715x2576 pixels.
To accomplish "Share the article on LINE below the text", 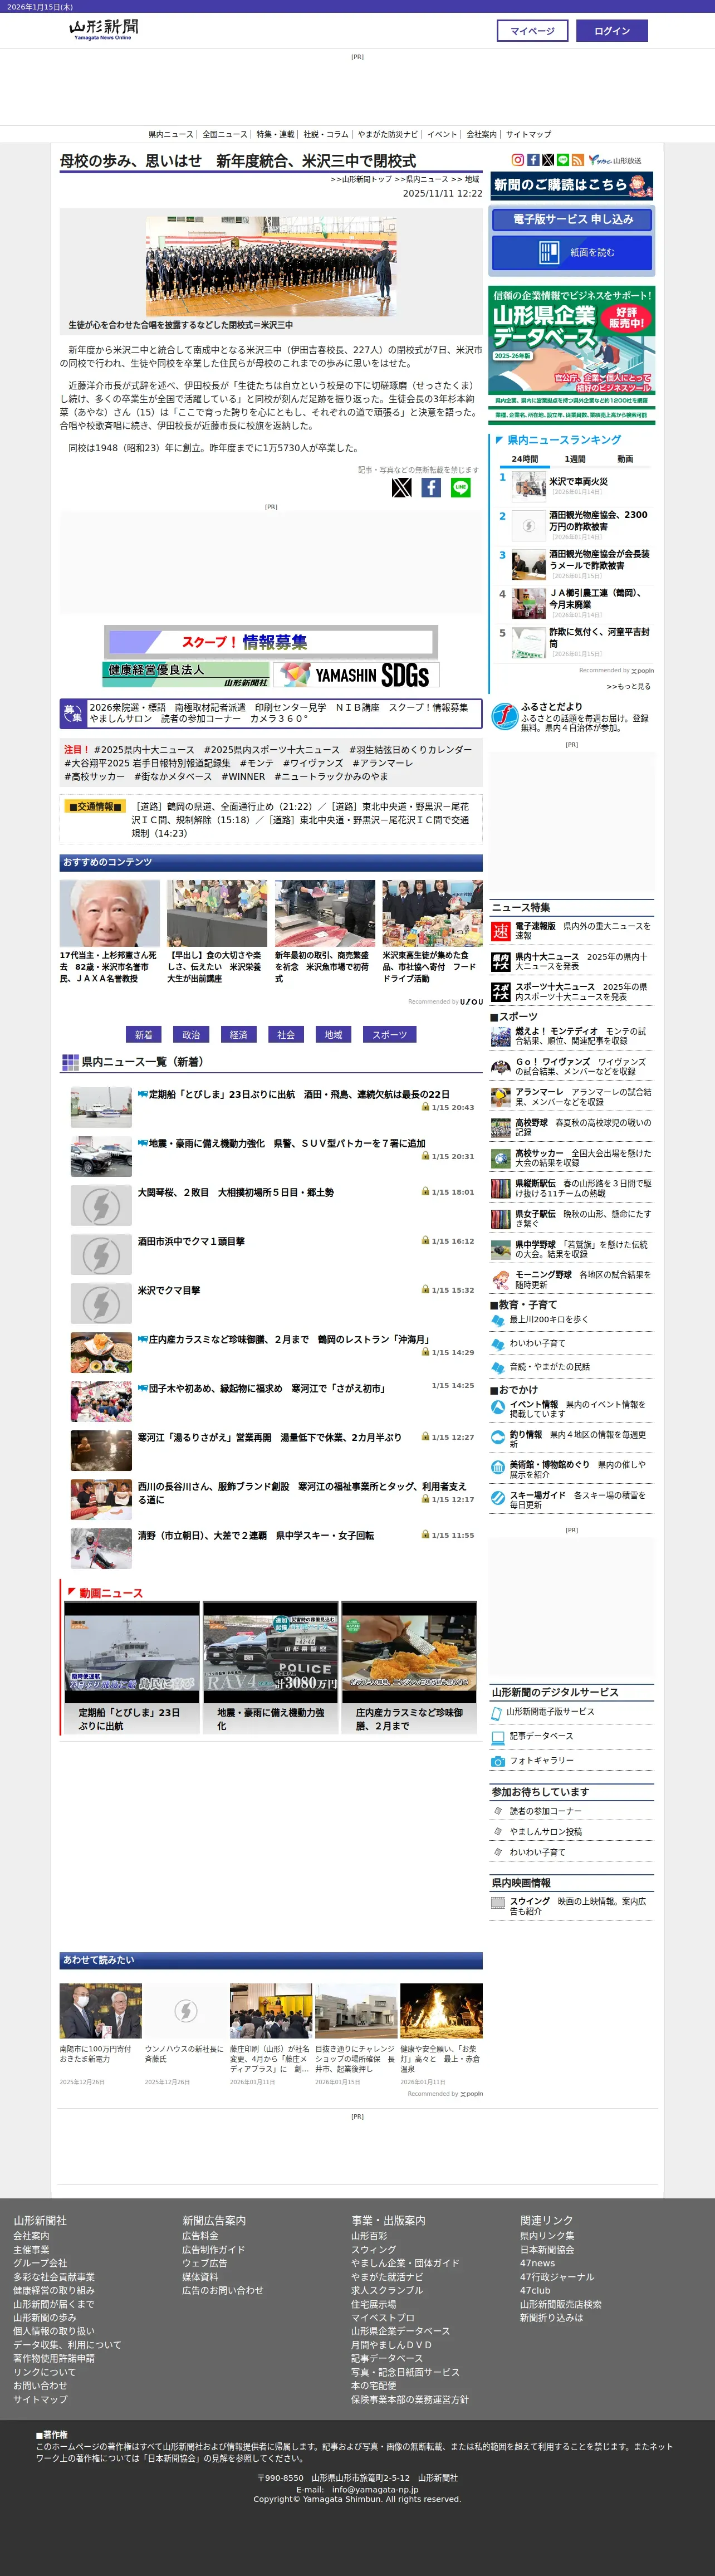I will (461, 488).
